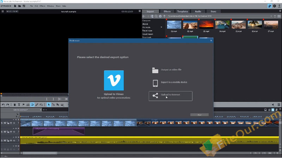Click the undo arrow in the editing toolbar
Image resolution: width=282 pixels, height=158 pixels.
pos(3,105)
